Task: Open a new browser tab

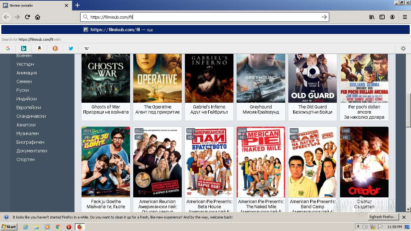Action: (x=77, y=5)
